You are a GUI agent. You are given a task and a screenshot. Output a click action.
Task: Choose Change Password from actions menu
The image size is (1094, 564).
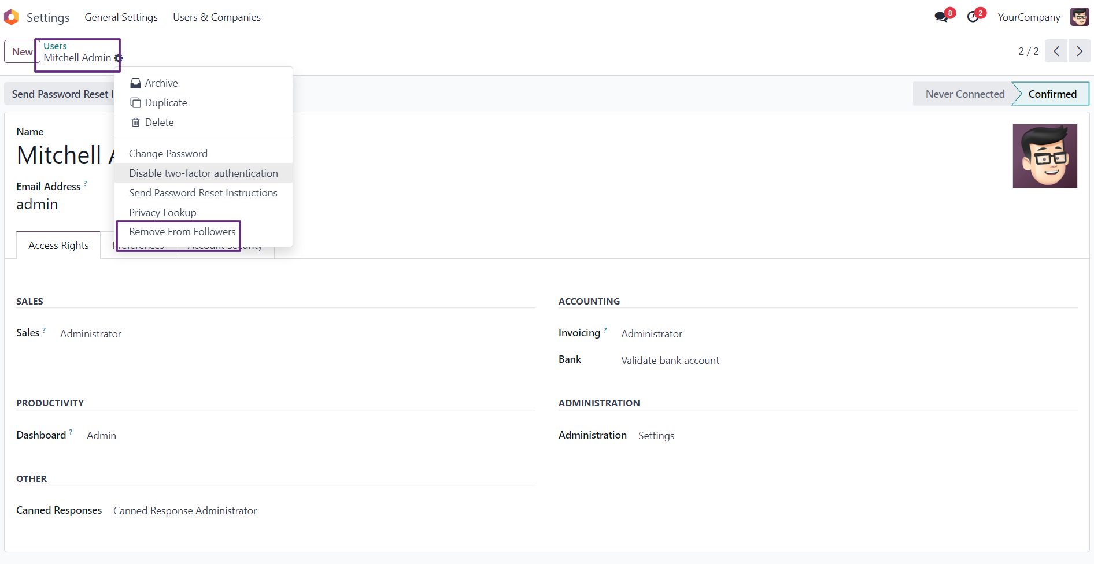(204, 154)
